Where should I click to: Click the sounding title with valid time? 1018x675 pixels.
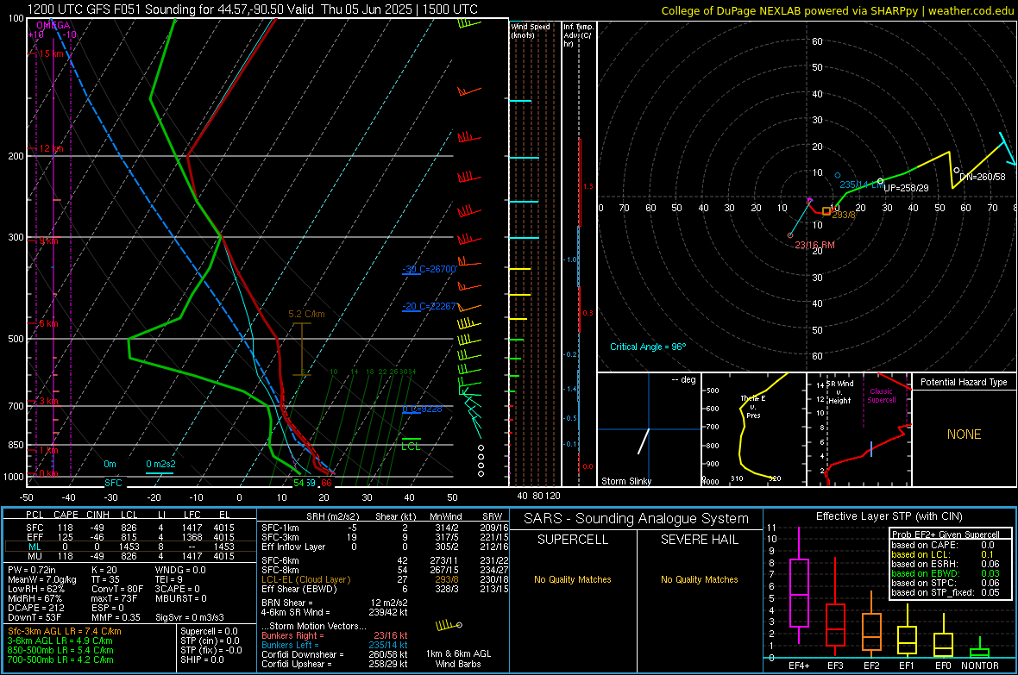(253, 9)
